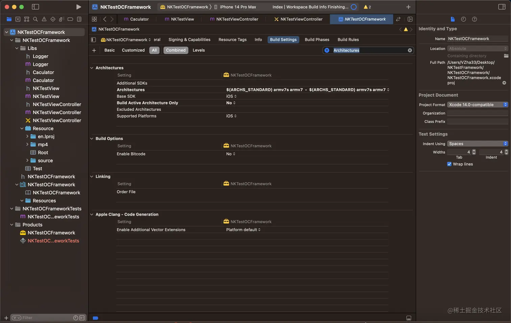Click the Architectures search field

(x=368, y=50)
